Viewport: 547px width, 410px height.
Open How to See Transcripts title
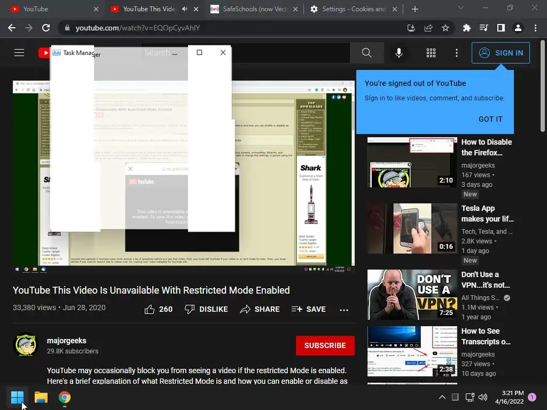486,336
